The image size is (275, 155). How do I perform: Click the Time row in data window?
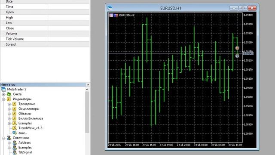tap(45, 7)
